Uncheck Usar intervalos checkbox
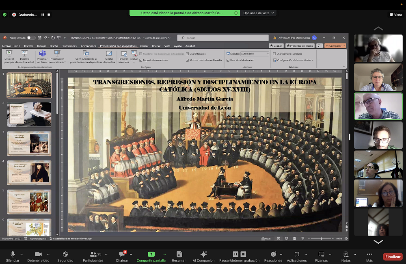The width and height of the screenshot is (406, 264). pos(187,54)
